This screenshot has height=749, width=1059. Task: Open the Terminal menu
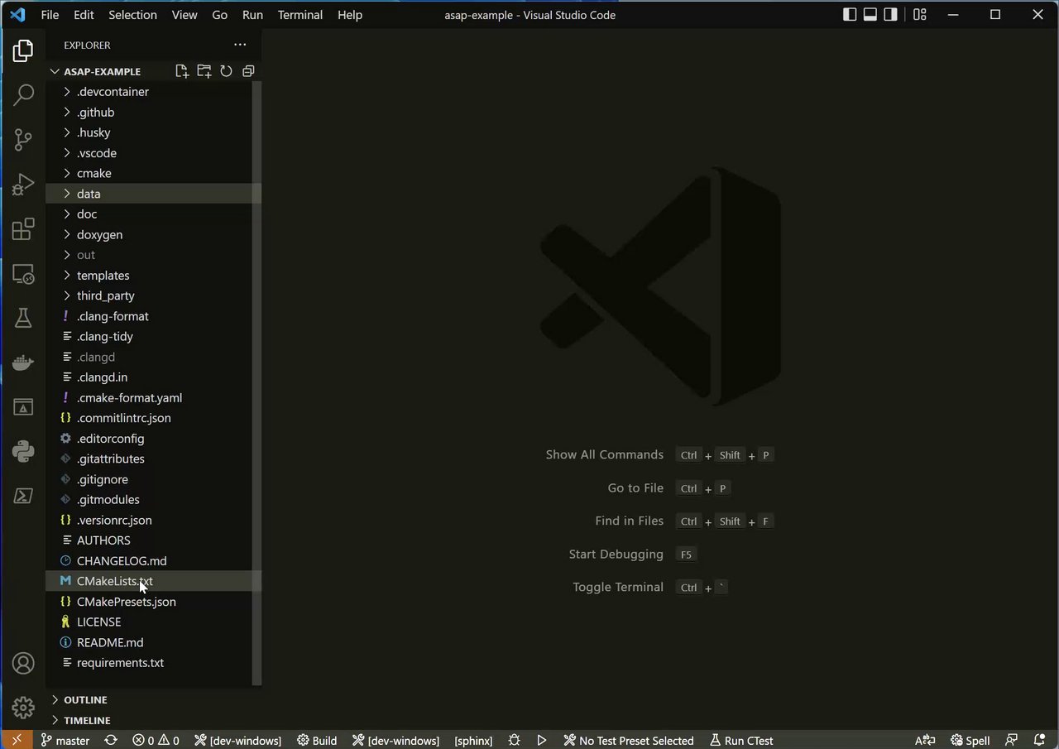[x=300, y=15]
